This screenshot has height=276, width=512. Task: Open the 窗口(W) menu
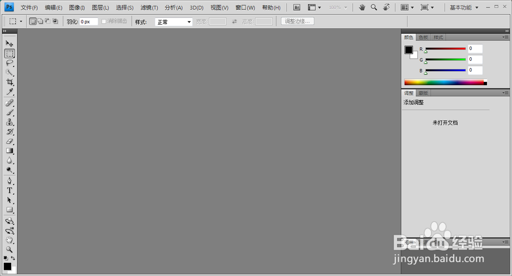pos(245,8)
